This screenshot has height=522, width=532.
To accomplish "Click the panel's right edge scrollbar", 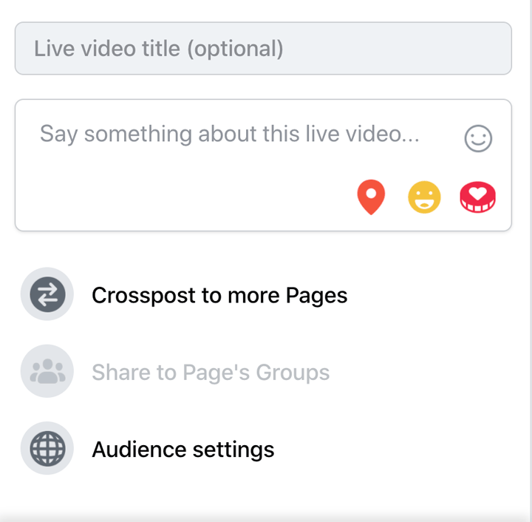I will click(x=531, y=258).
